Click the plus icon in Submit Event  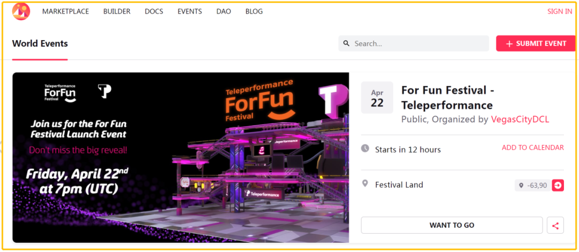tap(509, 44)
